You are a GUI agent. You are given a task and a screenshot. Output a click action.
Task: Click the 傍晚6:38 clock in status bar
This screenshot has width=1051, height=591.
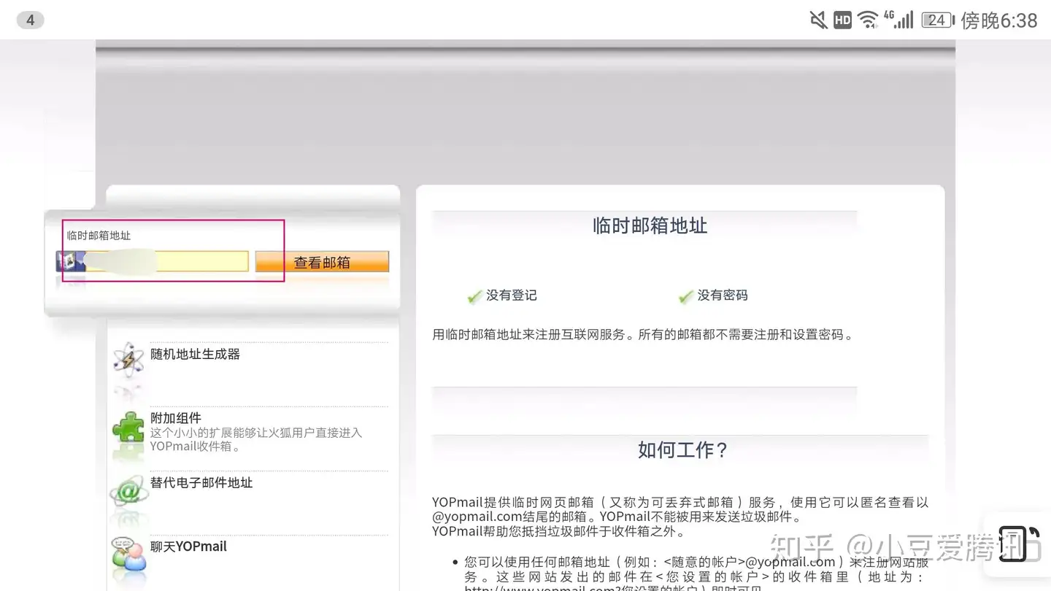pos(999,20)
